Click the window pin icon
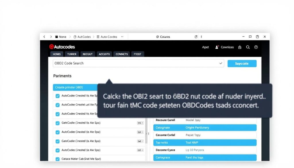Screen dimensions: 294x168 (258, 37)
